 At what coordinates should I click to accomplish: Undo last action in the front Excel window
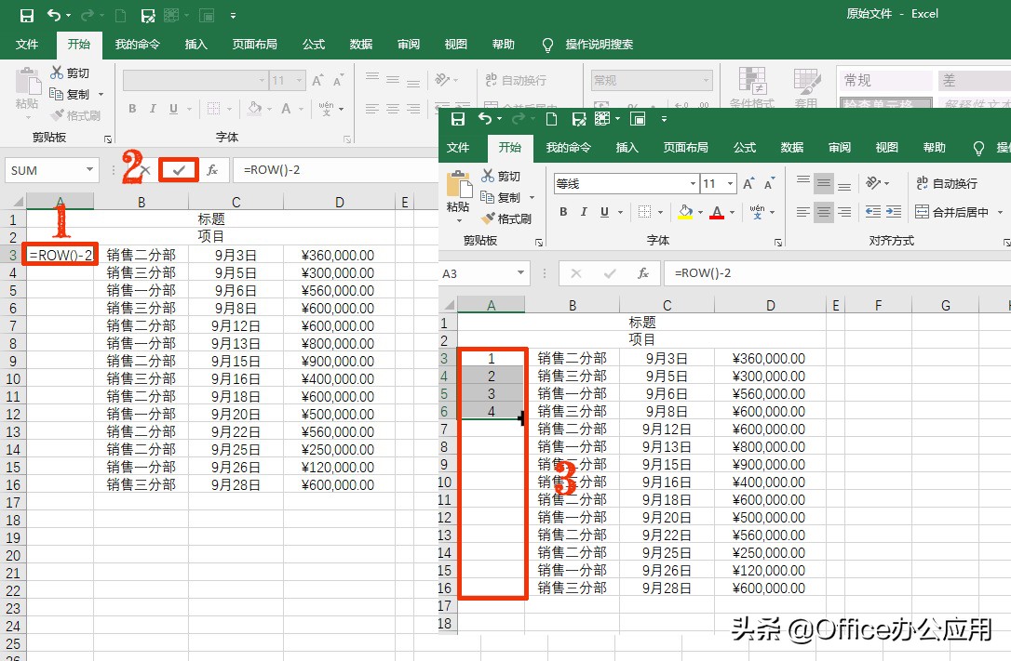tap(485, 119)
